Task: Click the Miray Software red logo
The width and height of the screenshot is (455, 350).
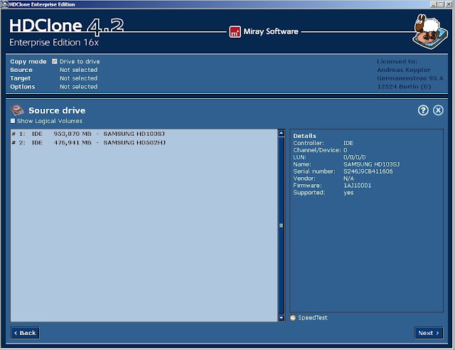Action: point(235,32)
